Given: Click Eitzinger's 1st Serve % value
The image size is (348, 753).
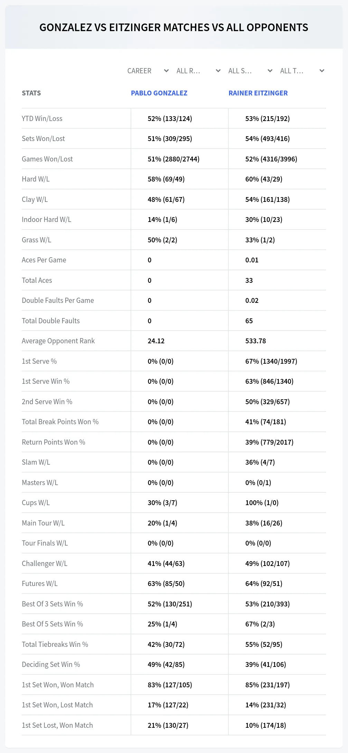Looking at the screenshot, I should click(271, 361).
